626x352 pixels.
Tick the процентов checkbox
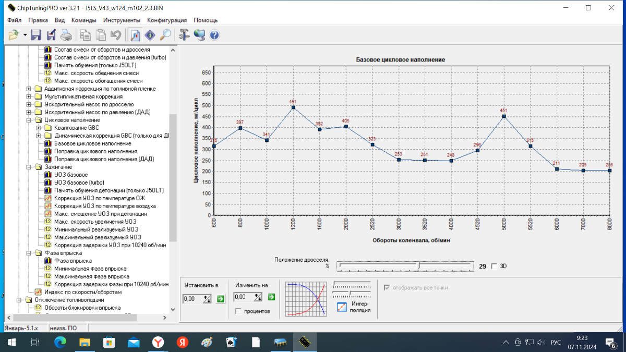tap(238, 311)
